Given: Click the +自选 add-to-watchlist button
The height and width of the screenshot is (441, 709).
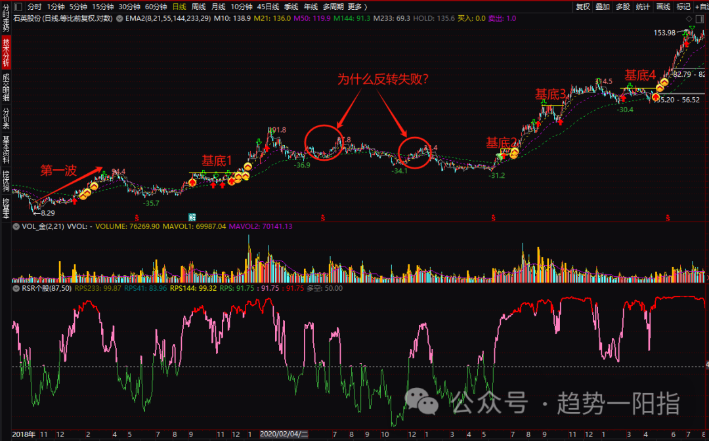Looking at the screenshot, I should click(701, 7).
